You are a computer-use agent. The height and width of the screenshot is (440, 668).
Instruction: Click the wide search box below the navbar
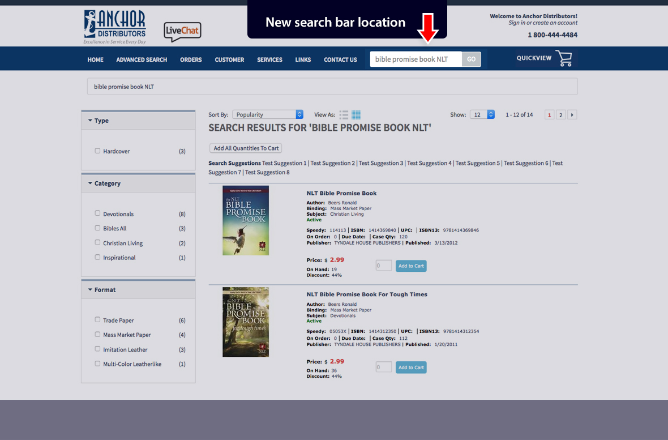(x=332, y=87)
